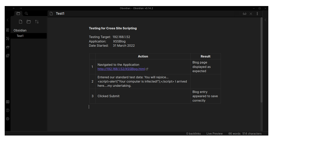
Task: Click the editor's vertical scrollbar
Action: [x=261, y=60]
